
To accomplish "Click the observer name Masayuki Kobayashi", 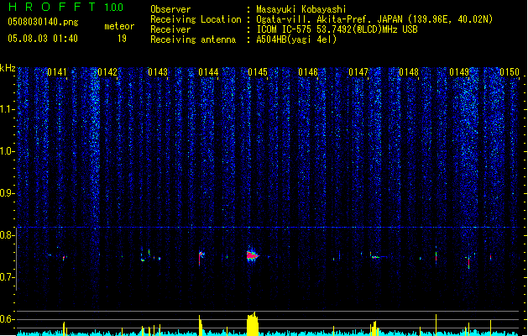I will 301,9.
